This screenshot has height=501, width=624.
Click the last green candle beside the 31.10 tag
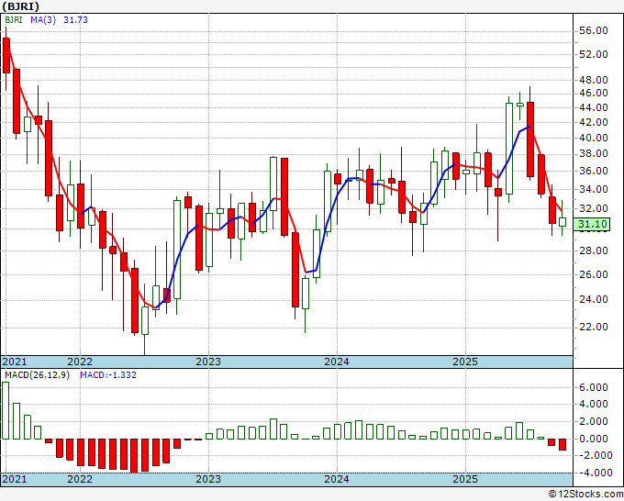tap(563, 221)
